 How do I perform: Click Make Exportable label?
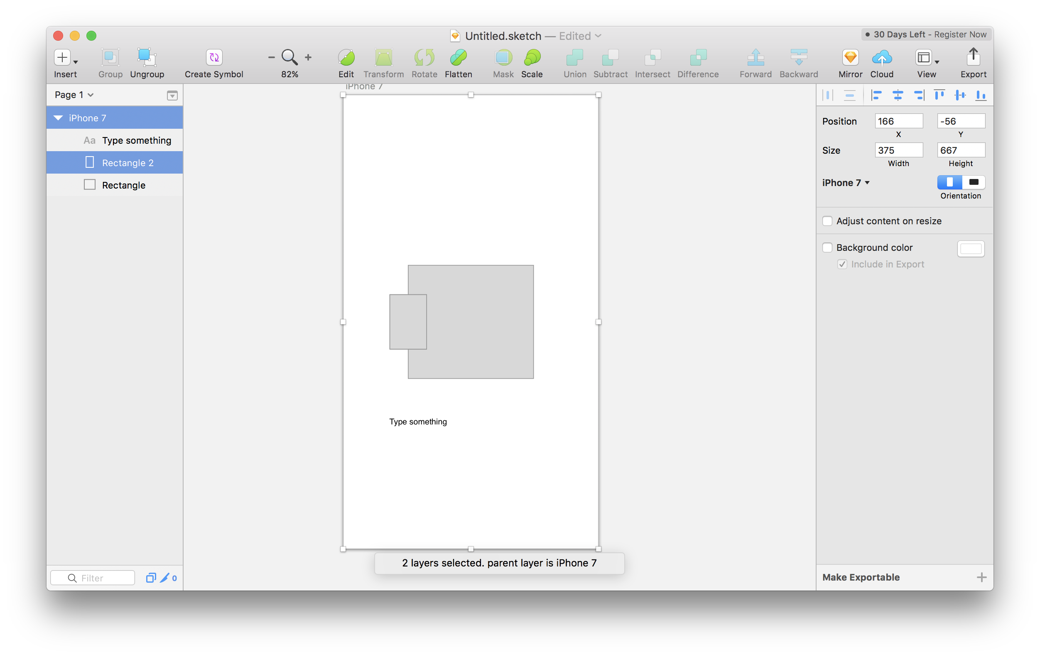click(860, 578)
